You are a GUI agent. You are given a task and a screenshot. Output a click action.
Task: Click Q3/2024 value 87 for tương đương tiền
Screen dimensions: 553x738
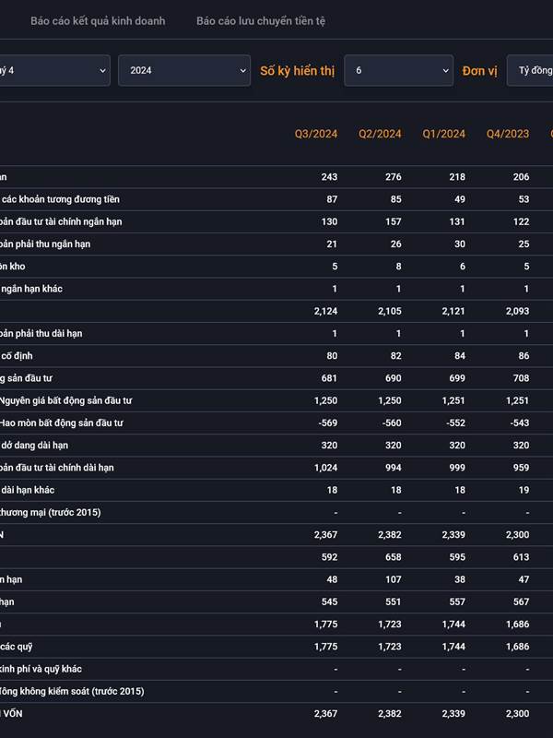click(x=332, y=199)
